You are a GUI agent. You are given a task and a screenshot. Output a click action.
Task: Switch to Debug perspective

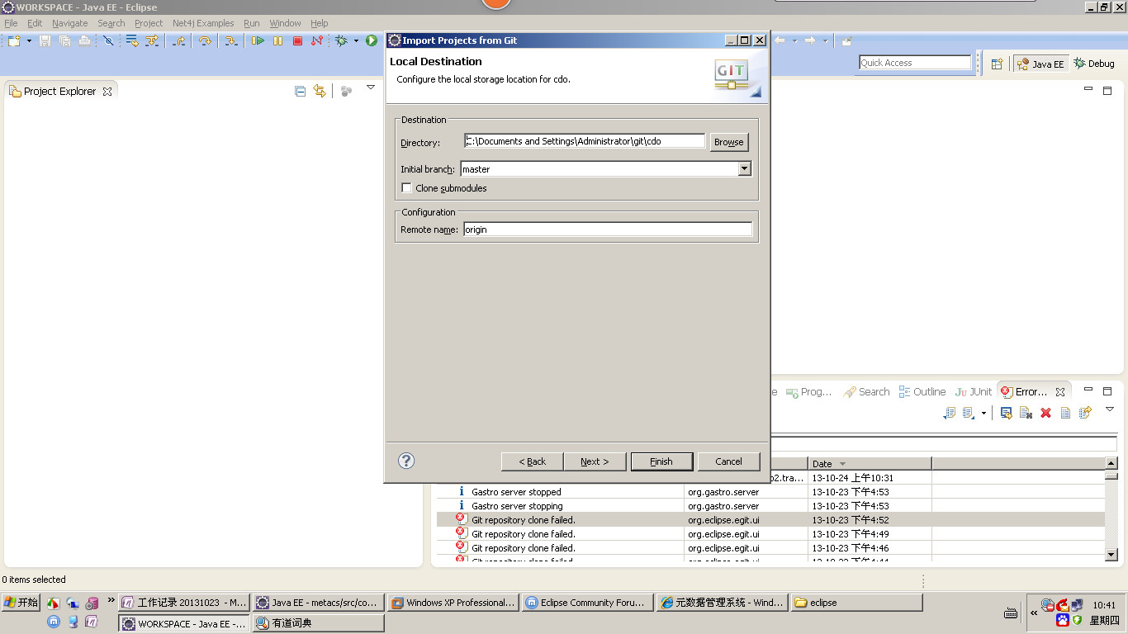(x=1094, y=64)
